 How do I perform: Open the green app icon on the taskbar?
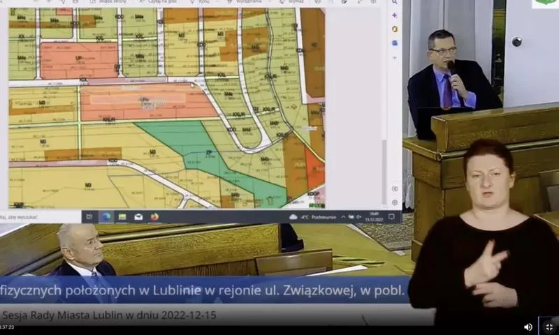122,217
